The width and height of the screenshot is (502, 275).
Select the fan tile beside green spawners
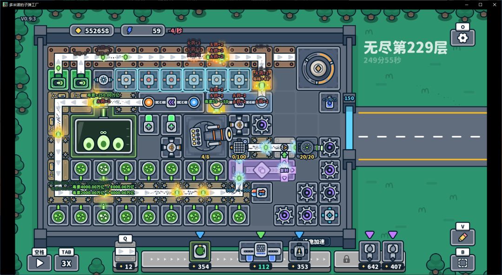click(103, 80)
